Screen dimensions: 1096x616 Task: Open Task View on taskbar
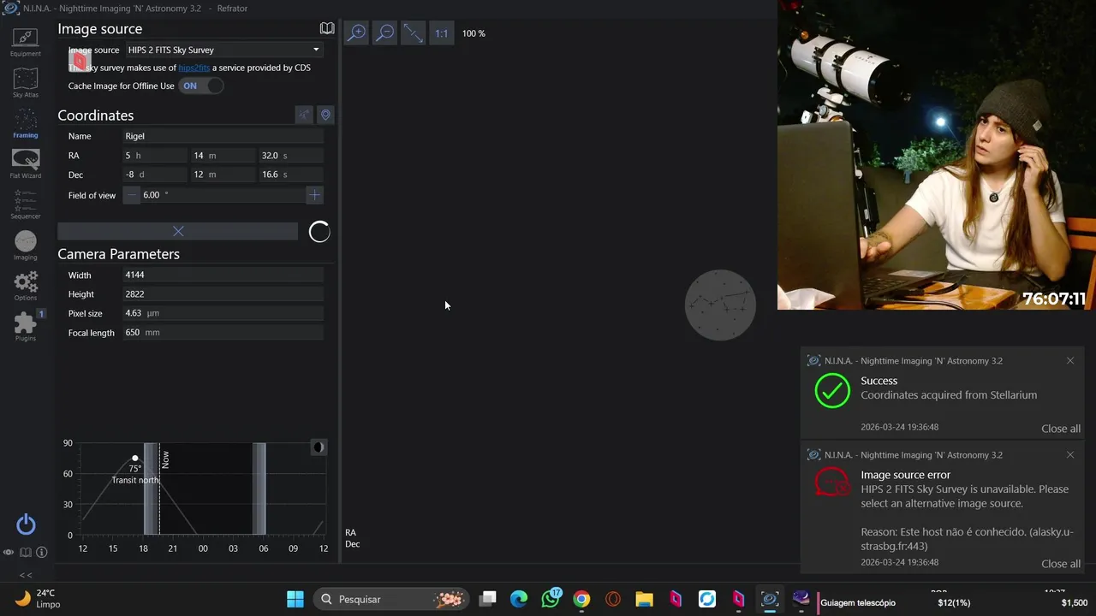(x=488, y=599)
